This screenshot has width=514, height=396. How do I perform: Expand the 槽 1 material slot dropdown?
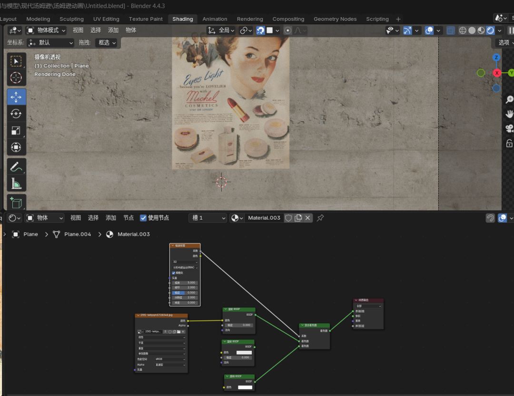(208, 218)
